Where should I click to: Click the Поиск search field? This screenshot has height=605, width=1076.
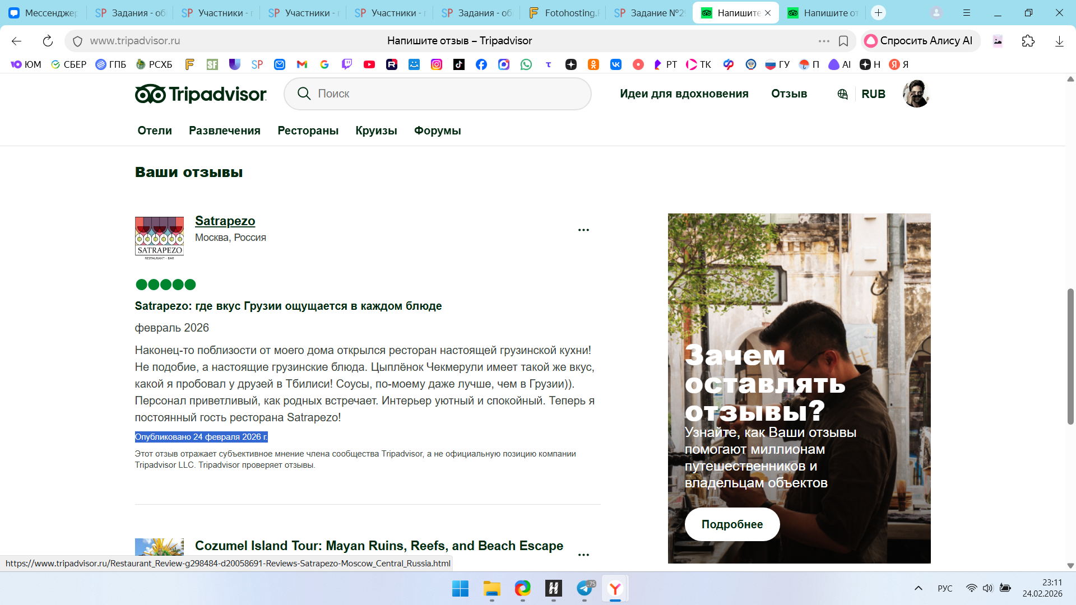[x=437, y=94]
